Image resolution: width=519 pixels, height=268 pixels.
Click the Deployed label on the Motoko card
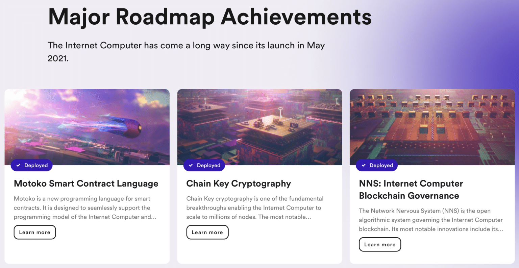(x=36, y=165)
